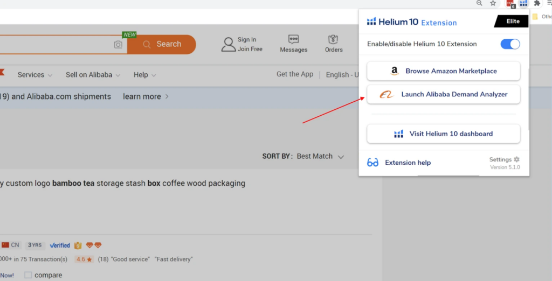Click the red extension icon with badge 6
The image size is (552, 281).
(x=510, y=4)
